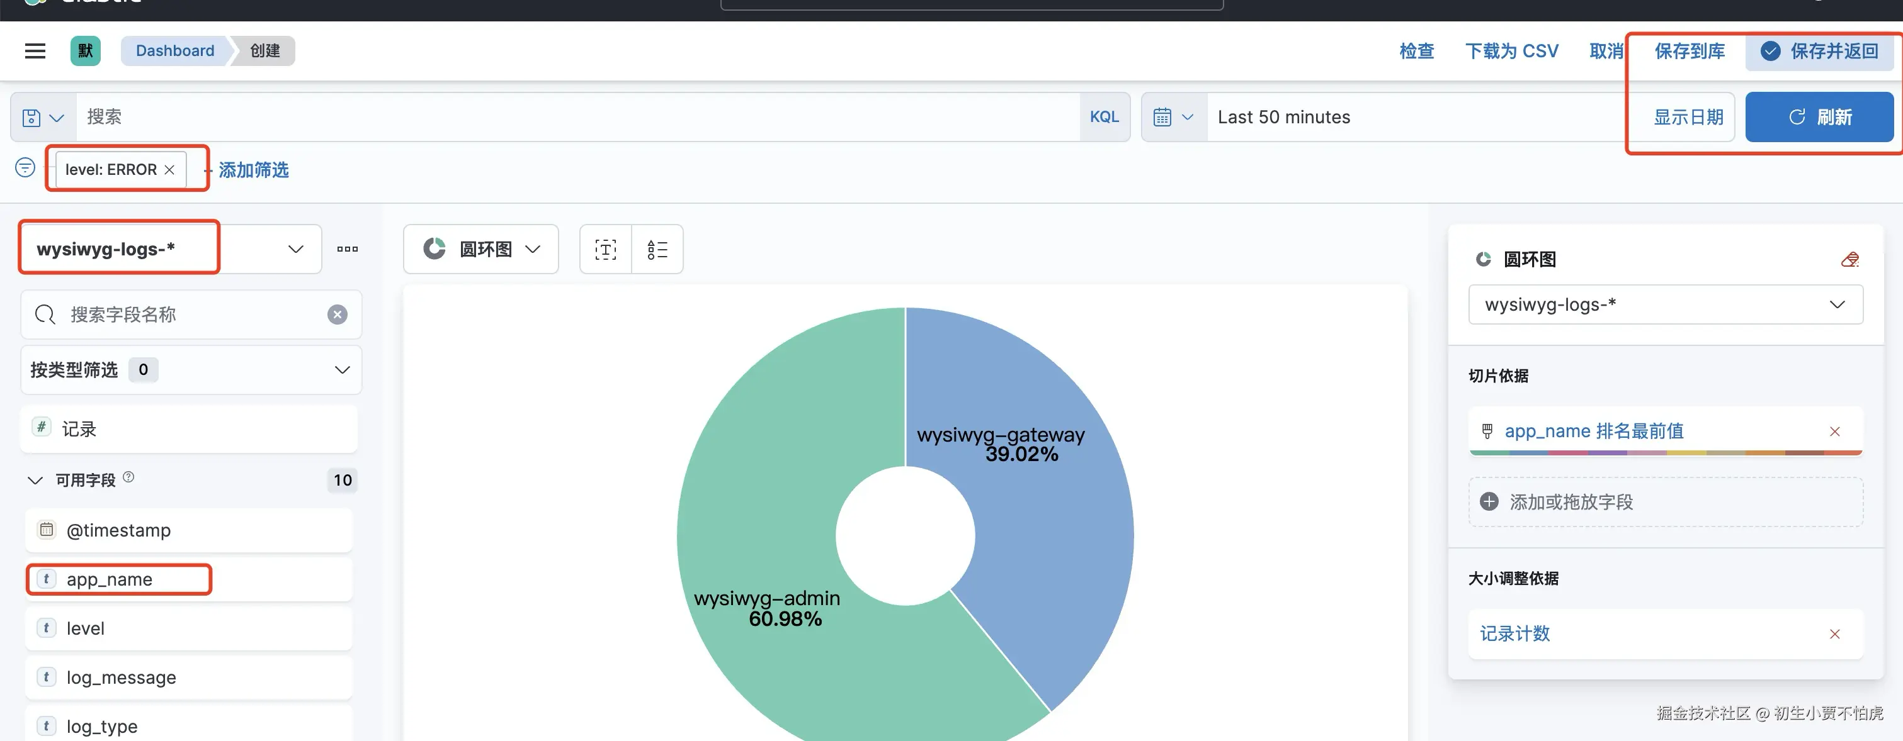1903x741 pixels.
Task: Go to the Dashboard breadcrumb
Action: 175,51
